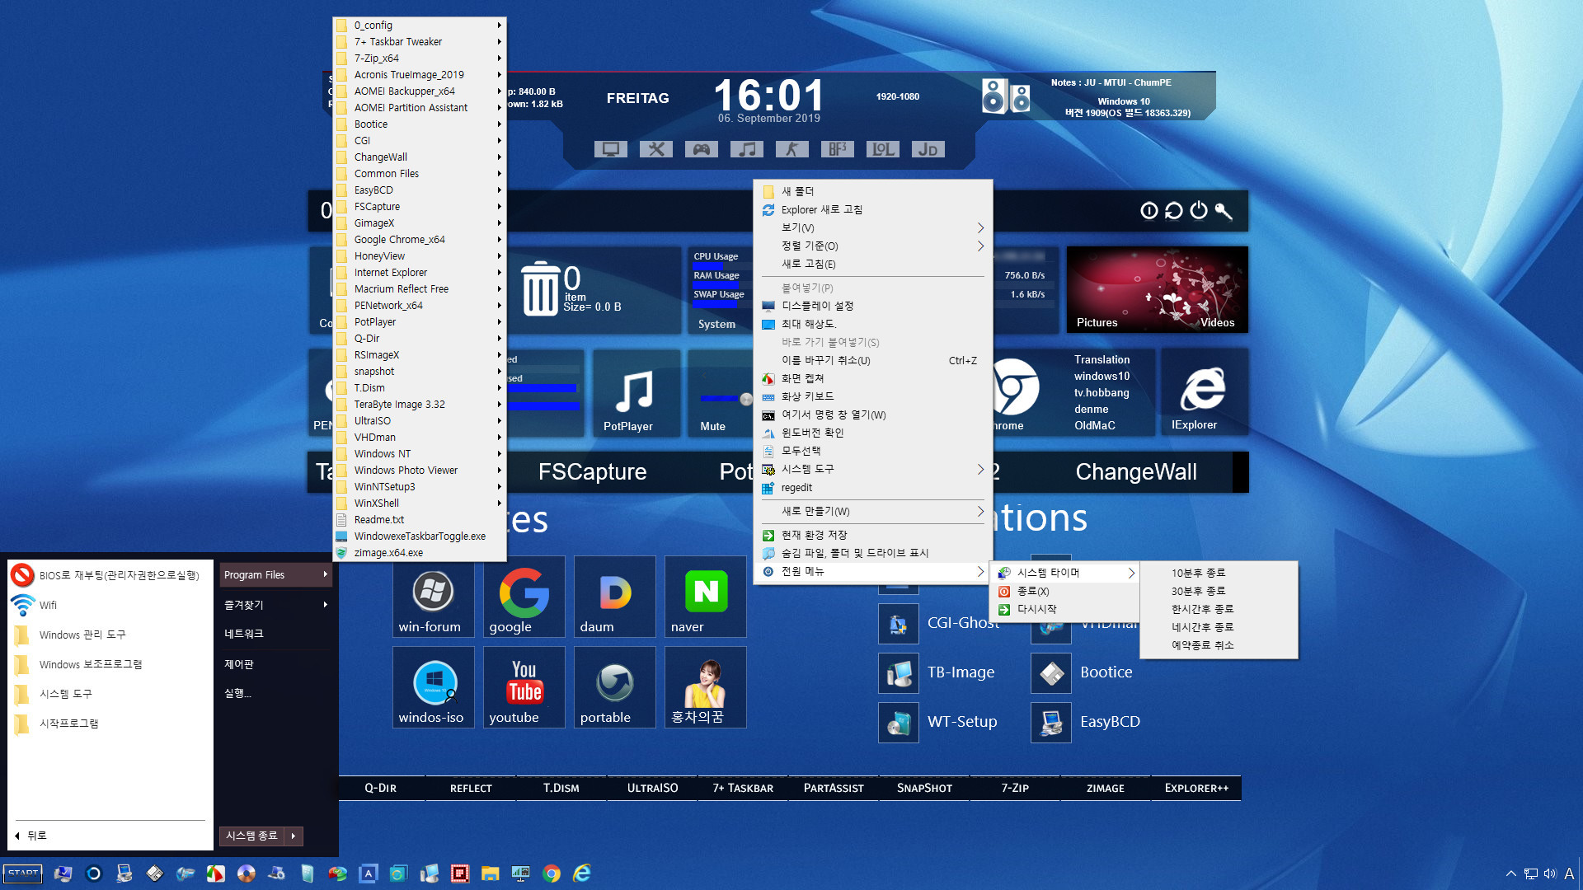Open the win-forum shortcut tile
1583x890 pixels.
(433, 598)
